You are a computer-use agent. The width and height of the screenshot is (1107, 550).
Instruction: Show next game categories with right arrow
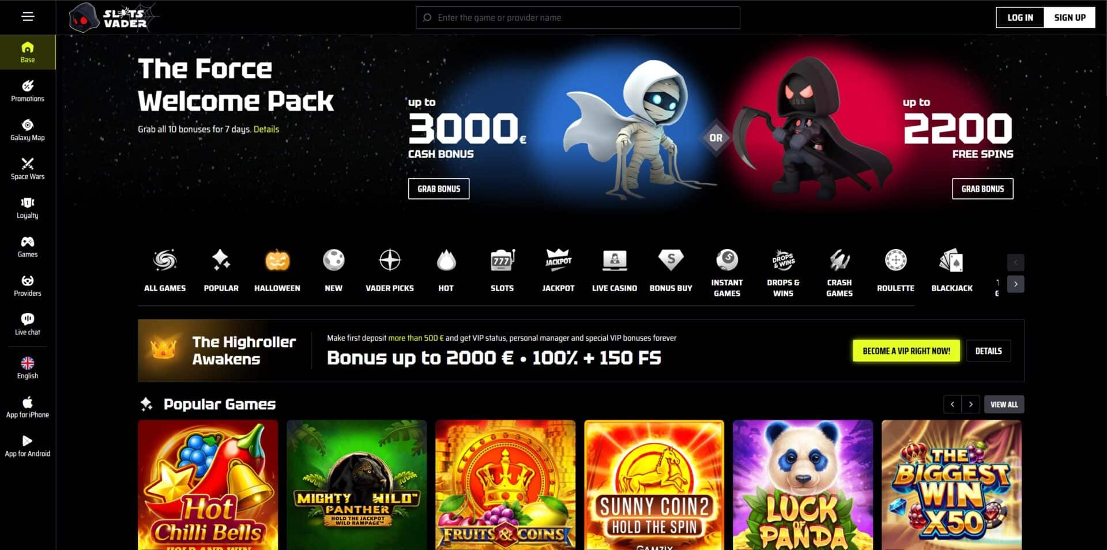point(1016,284)
